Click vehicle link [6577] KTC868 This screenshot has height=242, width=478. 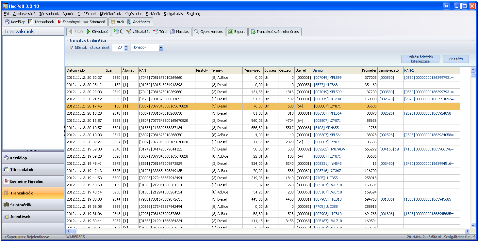click(x=326, y=85)
